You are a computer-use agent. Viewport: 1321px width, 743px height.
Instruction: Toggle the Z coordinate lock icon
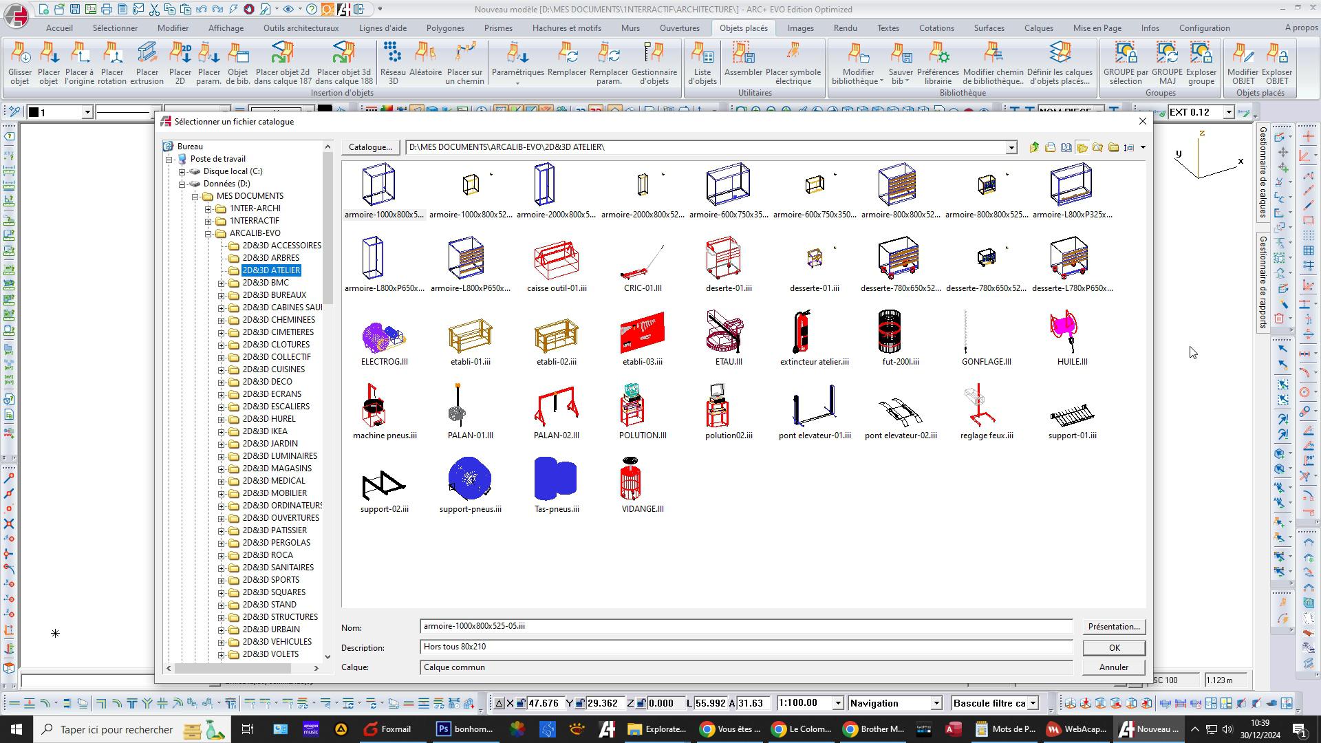tap(641, 703)
